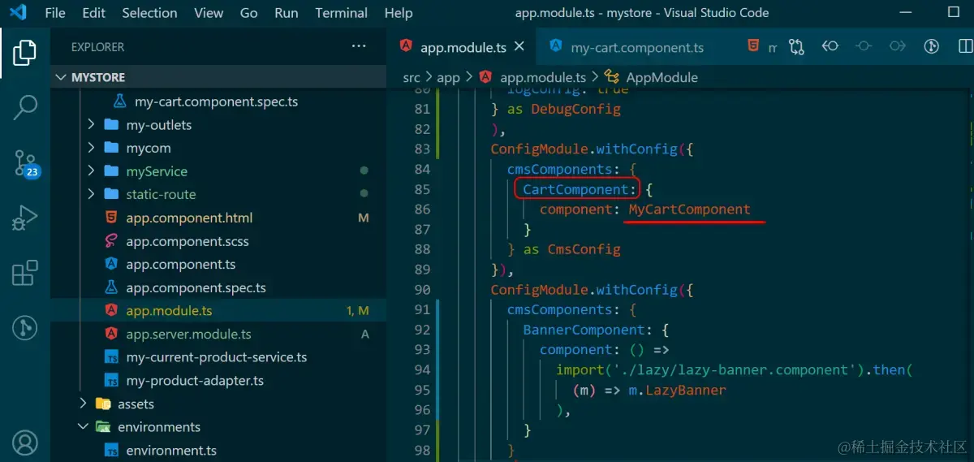Viewport: 974px width, 462px height.
Task: Click CmsConfig type on line 88
Action: (x=584, y=249)
